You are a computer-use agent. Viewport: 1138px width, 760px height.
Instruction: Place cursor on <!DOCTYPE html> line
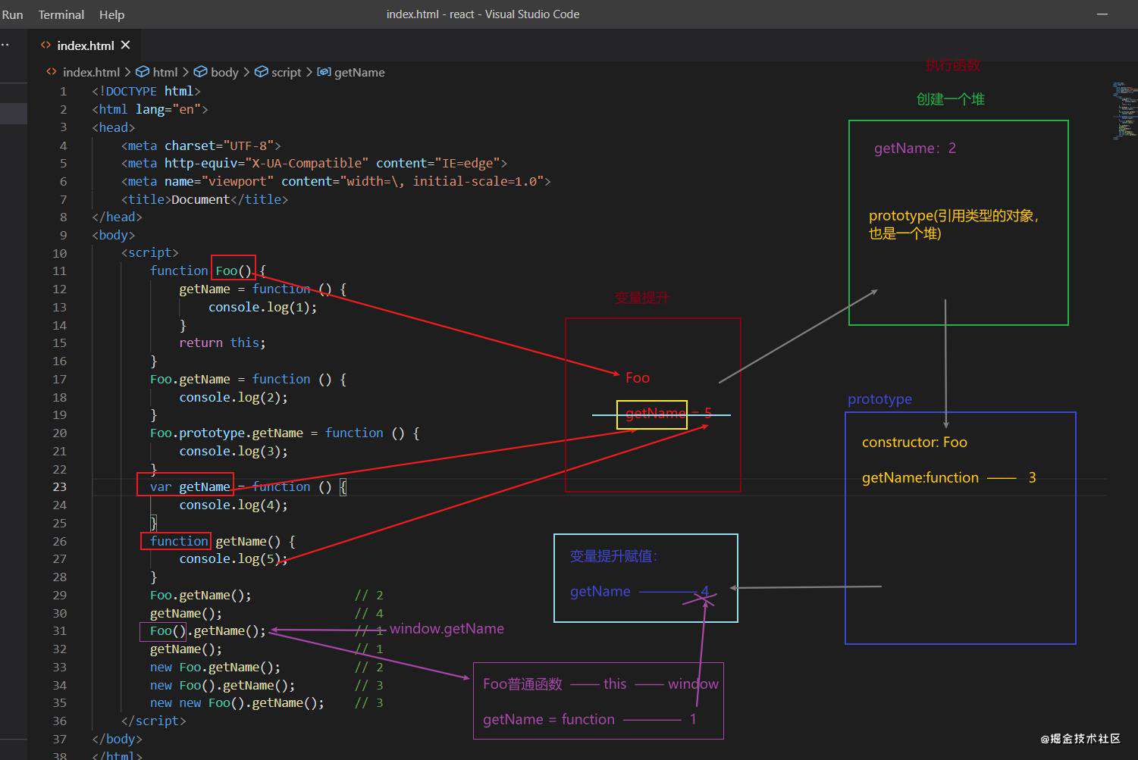[146, 91]
